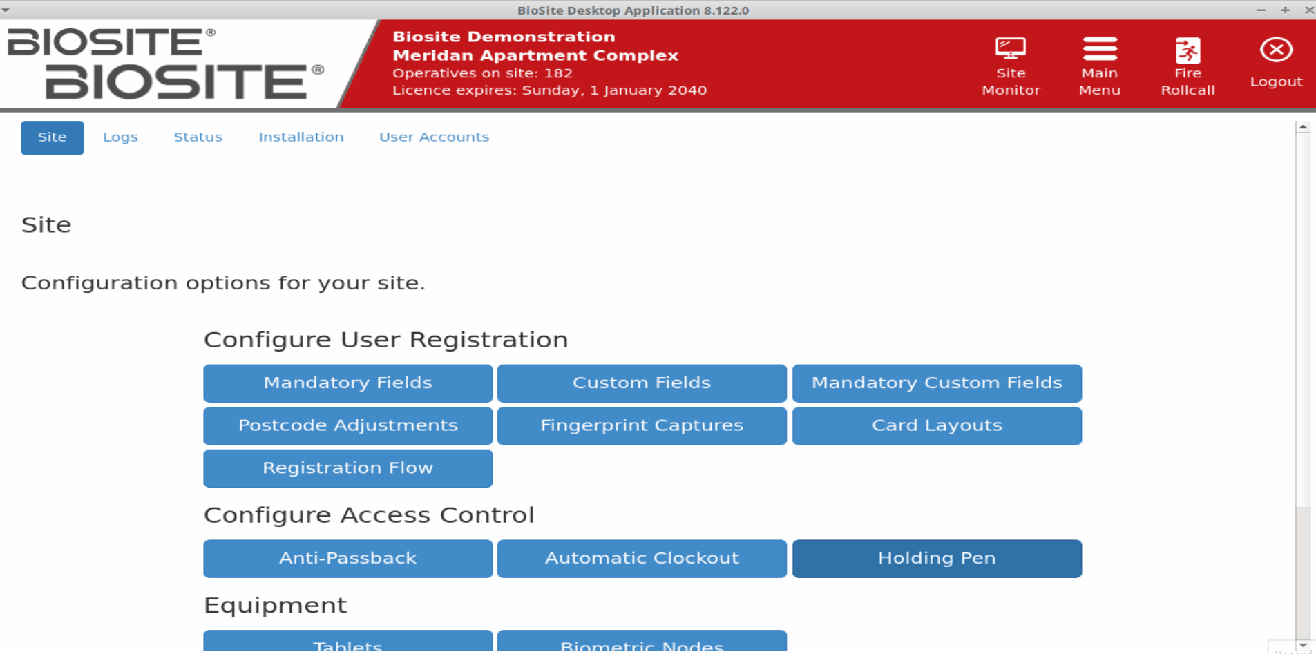The height and width of the screenshot is (654, 1316).
Task: Click the 'Licence expires: Sunday, 1 January 2040' text
Action: point(549,90)
